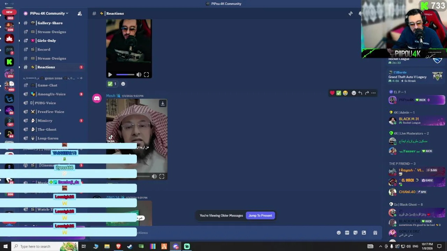Open the Game-Chat channel

(52, 85)
